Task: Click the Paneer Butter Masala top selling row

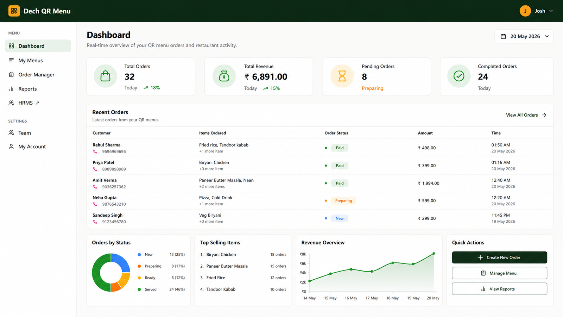Action: [x=243, y=266]
